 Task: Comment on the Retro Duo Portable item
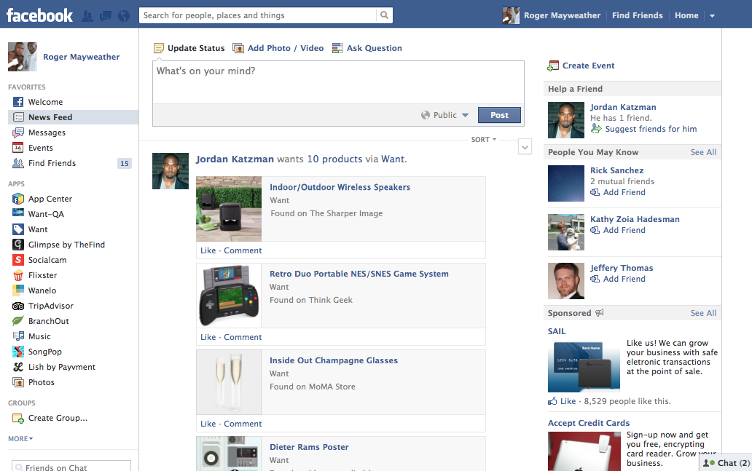[x=243, y=337]
